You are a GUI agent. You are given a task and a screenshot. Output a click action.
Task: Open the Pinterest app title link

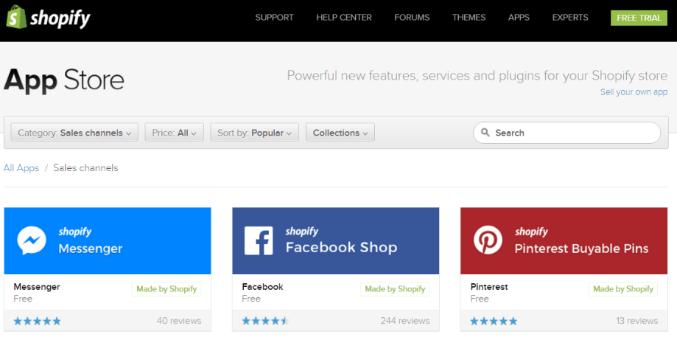(489, 286)
